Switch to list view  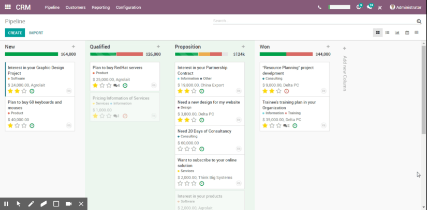click(387, 33)
